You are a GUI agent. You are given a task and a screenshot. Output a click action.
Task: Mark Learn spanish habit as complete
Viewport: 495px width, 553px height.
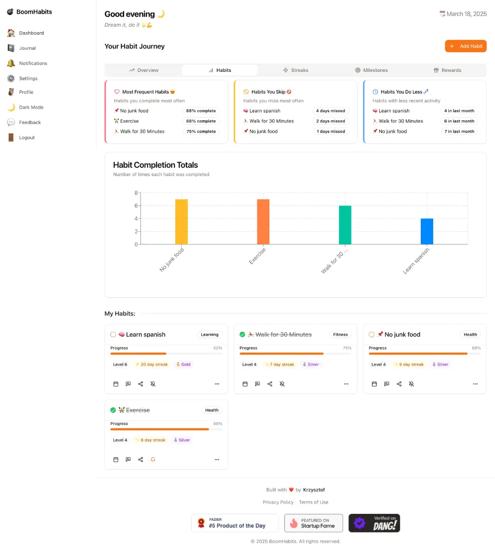point(113,335)
